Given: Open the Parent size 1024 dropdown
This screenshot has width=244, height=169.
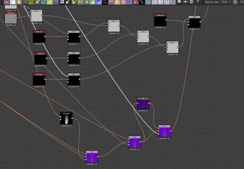Looking at the screenshot, I should click(226, 2).
